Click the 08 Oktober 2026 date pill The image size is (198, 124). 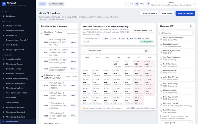pos(56,4)
